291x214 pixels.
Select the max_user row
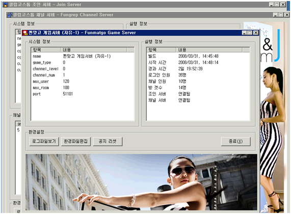click(x=83, y=82)
